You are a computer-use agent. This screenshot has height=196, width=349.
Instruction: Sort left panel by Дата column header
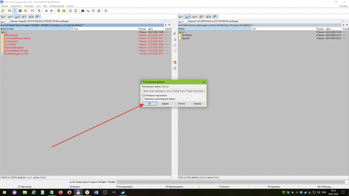coord(156,29)
